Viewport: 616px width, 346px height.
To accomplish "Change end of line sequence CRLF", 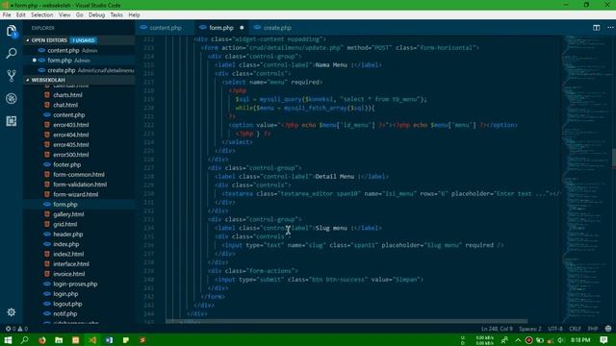I will [575, 329].
